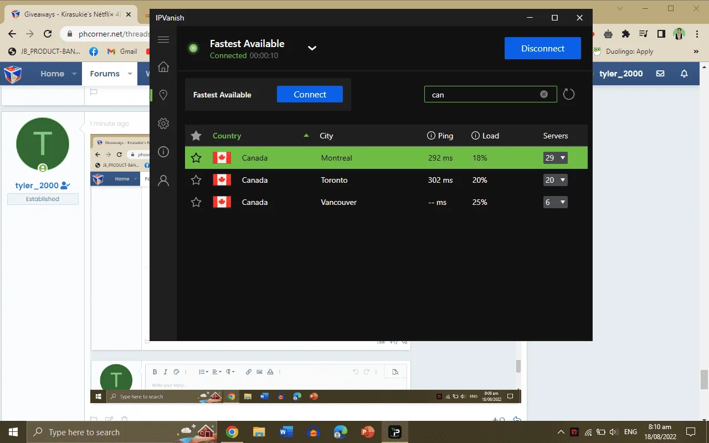The width and height of the screenshot is (709, 443).
Task: Open tyler_2000 poster profile link
Action: (x=38, y=186)
